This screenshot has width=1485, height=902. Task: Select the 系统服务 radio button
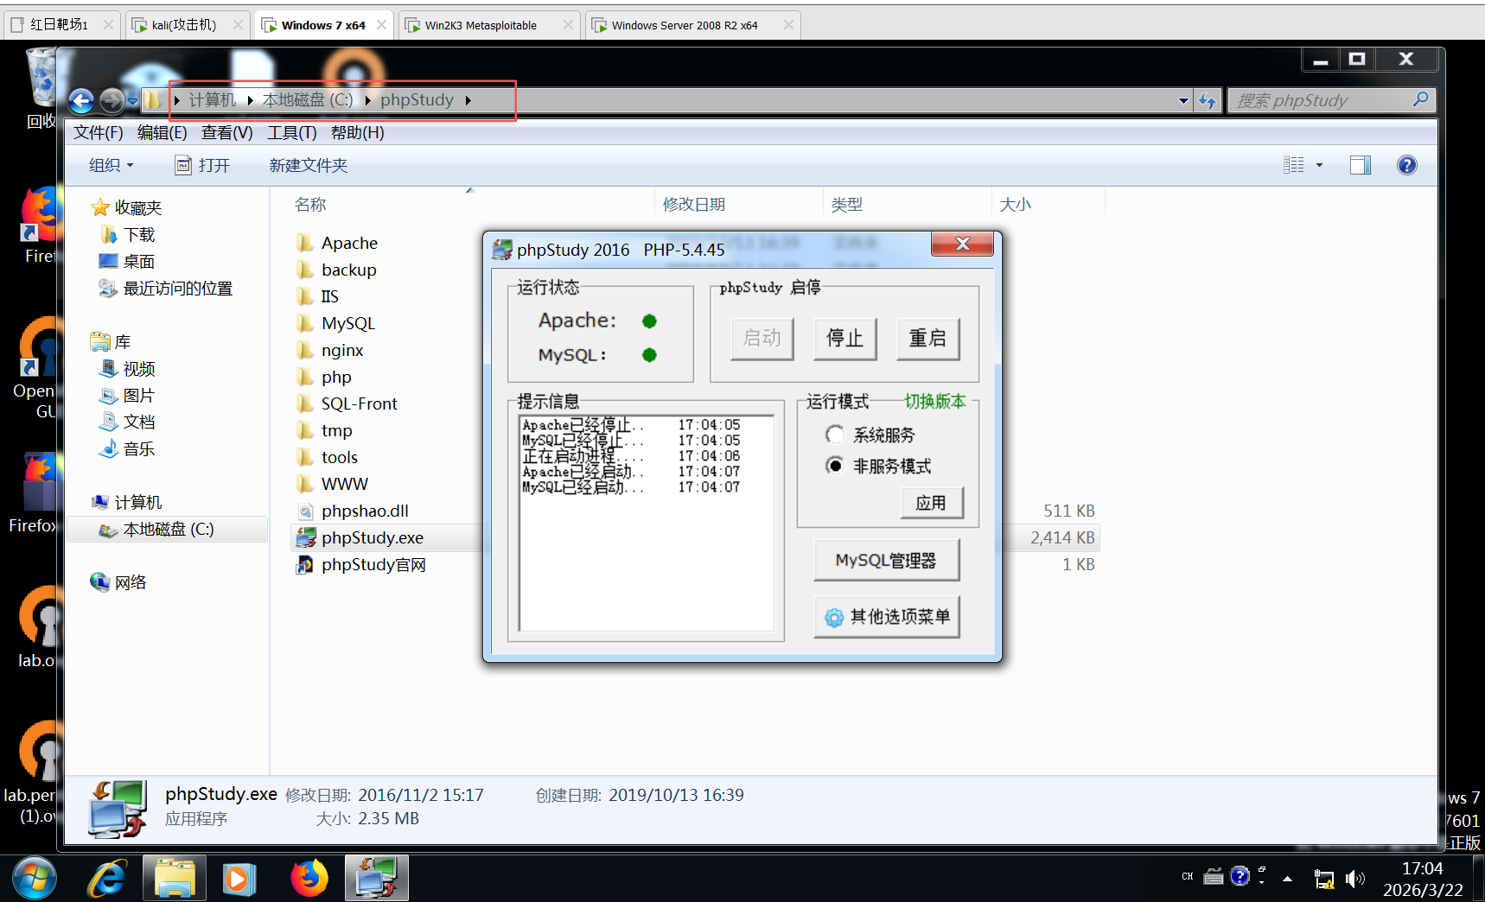(x=835, y=435)
